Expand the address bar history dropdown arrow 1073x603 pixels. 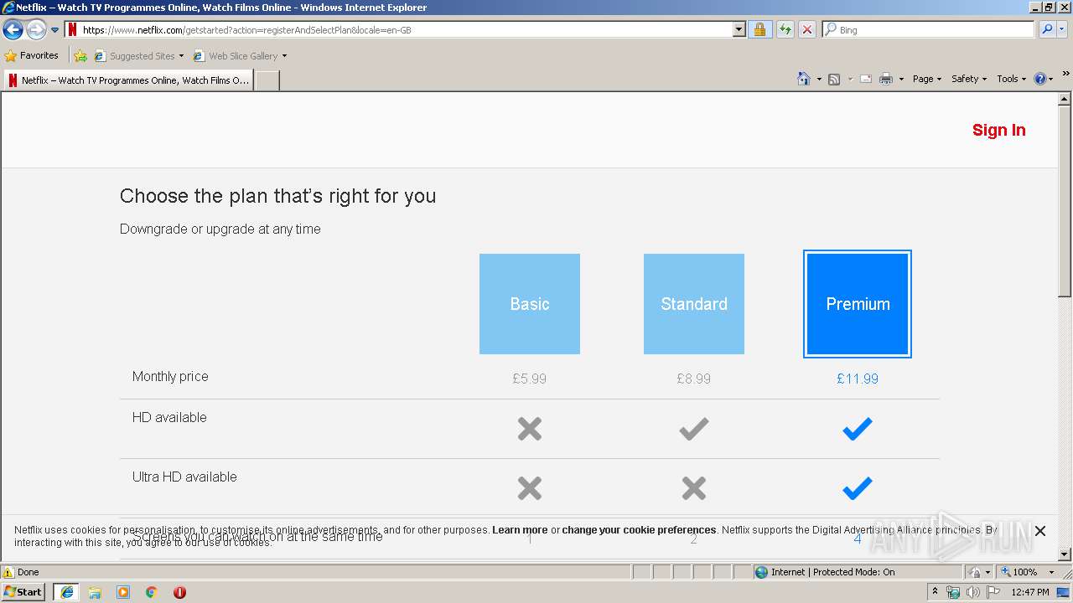739,30
